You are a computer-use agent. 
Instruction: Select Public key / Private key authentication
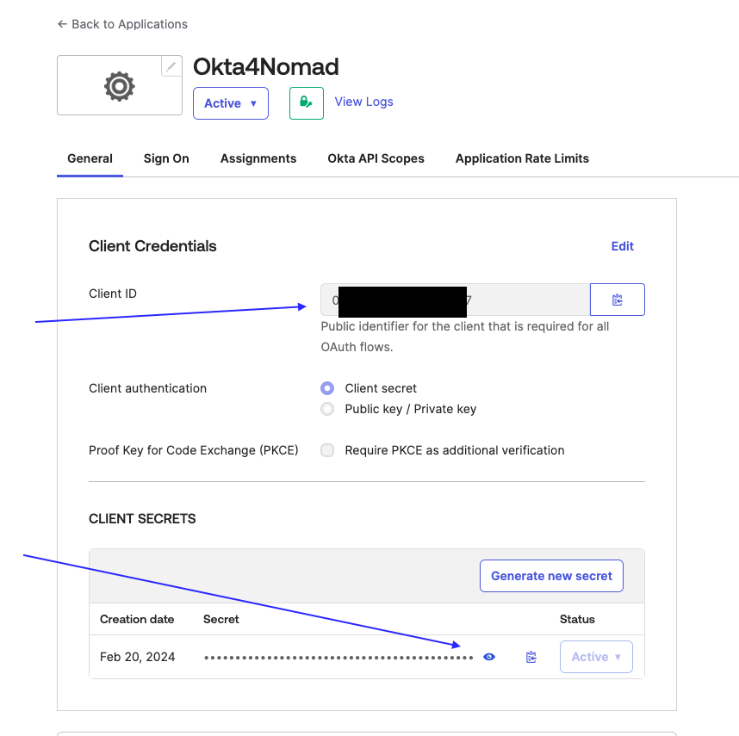tap(327, 409)
